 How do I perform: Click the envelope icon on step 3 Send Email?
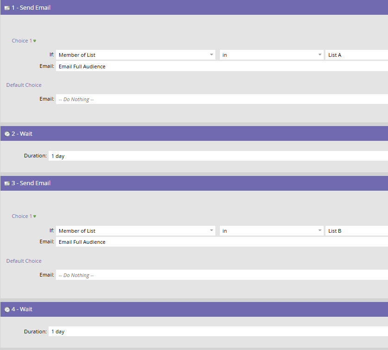click(7, 183)
